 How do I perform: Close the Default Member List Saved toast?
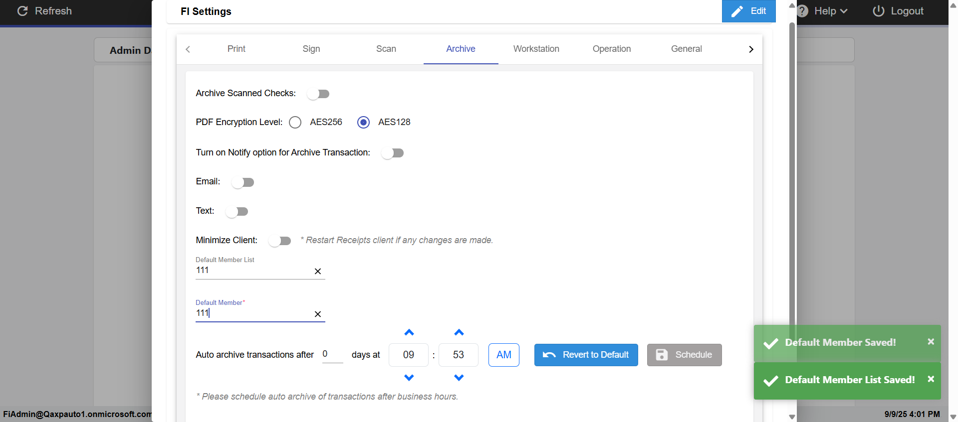pos(931,379)
